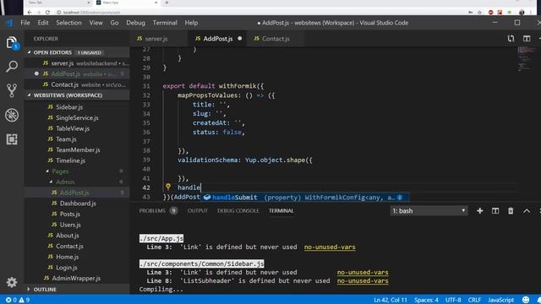Click the Open Changes icon in the editor toolbar
The width and height of the screenshot is (541, 304).
coord(511,39)
